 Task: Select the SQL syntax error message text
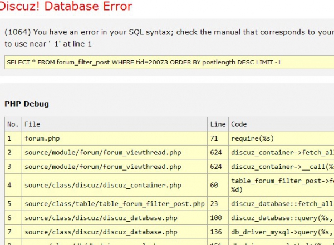click(169, 38)
